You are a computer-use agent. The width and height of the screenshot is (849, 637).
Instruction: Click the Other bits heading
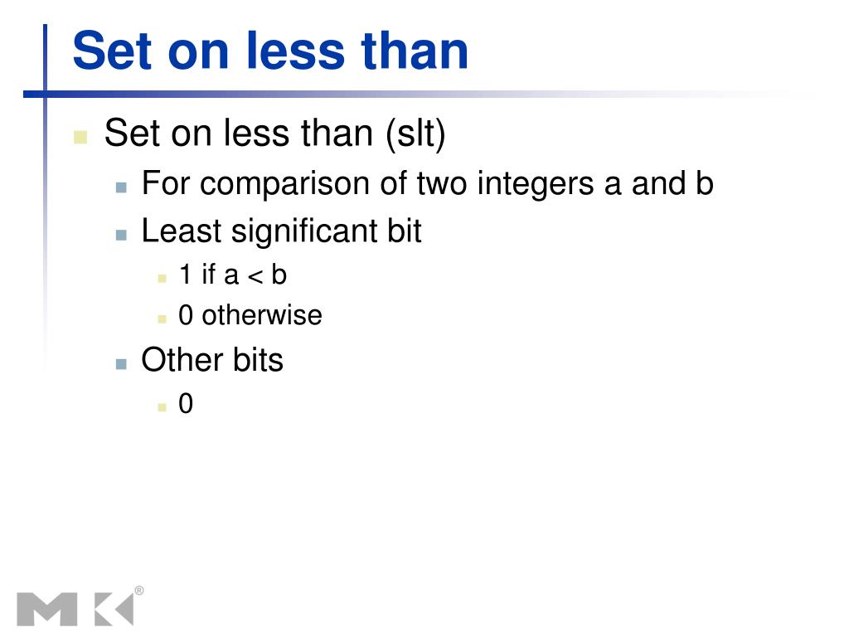click(212, 360)
